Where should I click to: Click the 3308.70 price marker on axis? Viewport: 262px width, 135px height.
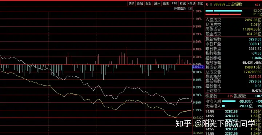pyautogui.click(x=198, y=67)
